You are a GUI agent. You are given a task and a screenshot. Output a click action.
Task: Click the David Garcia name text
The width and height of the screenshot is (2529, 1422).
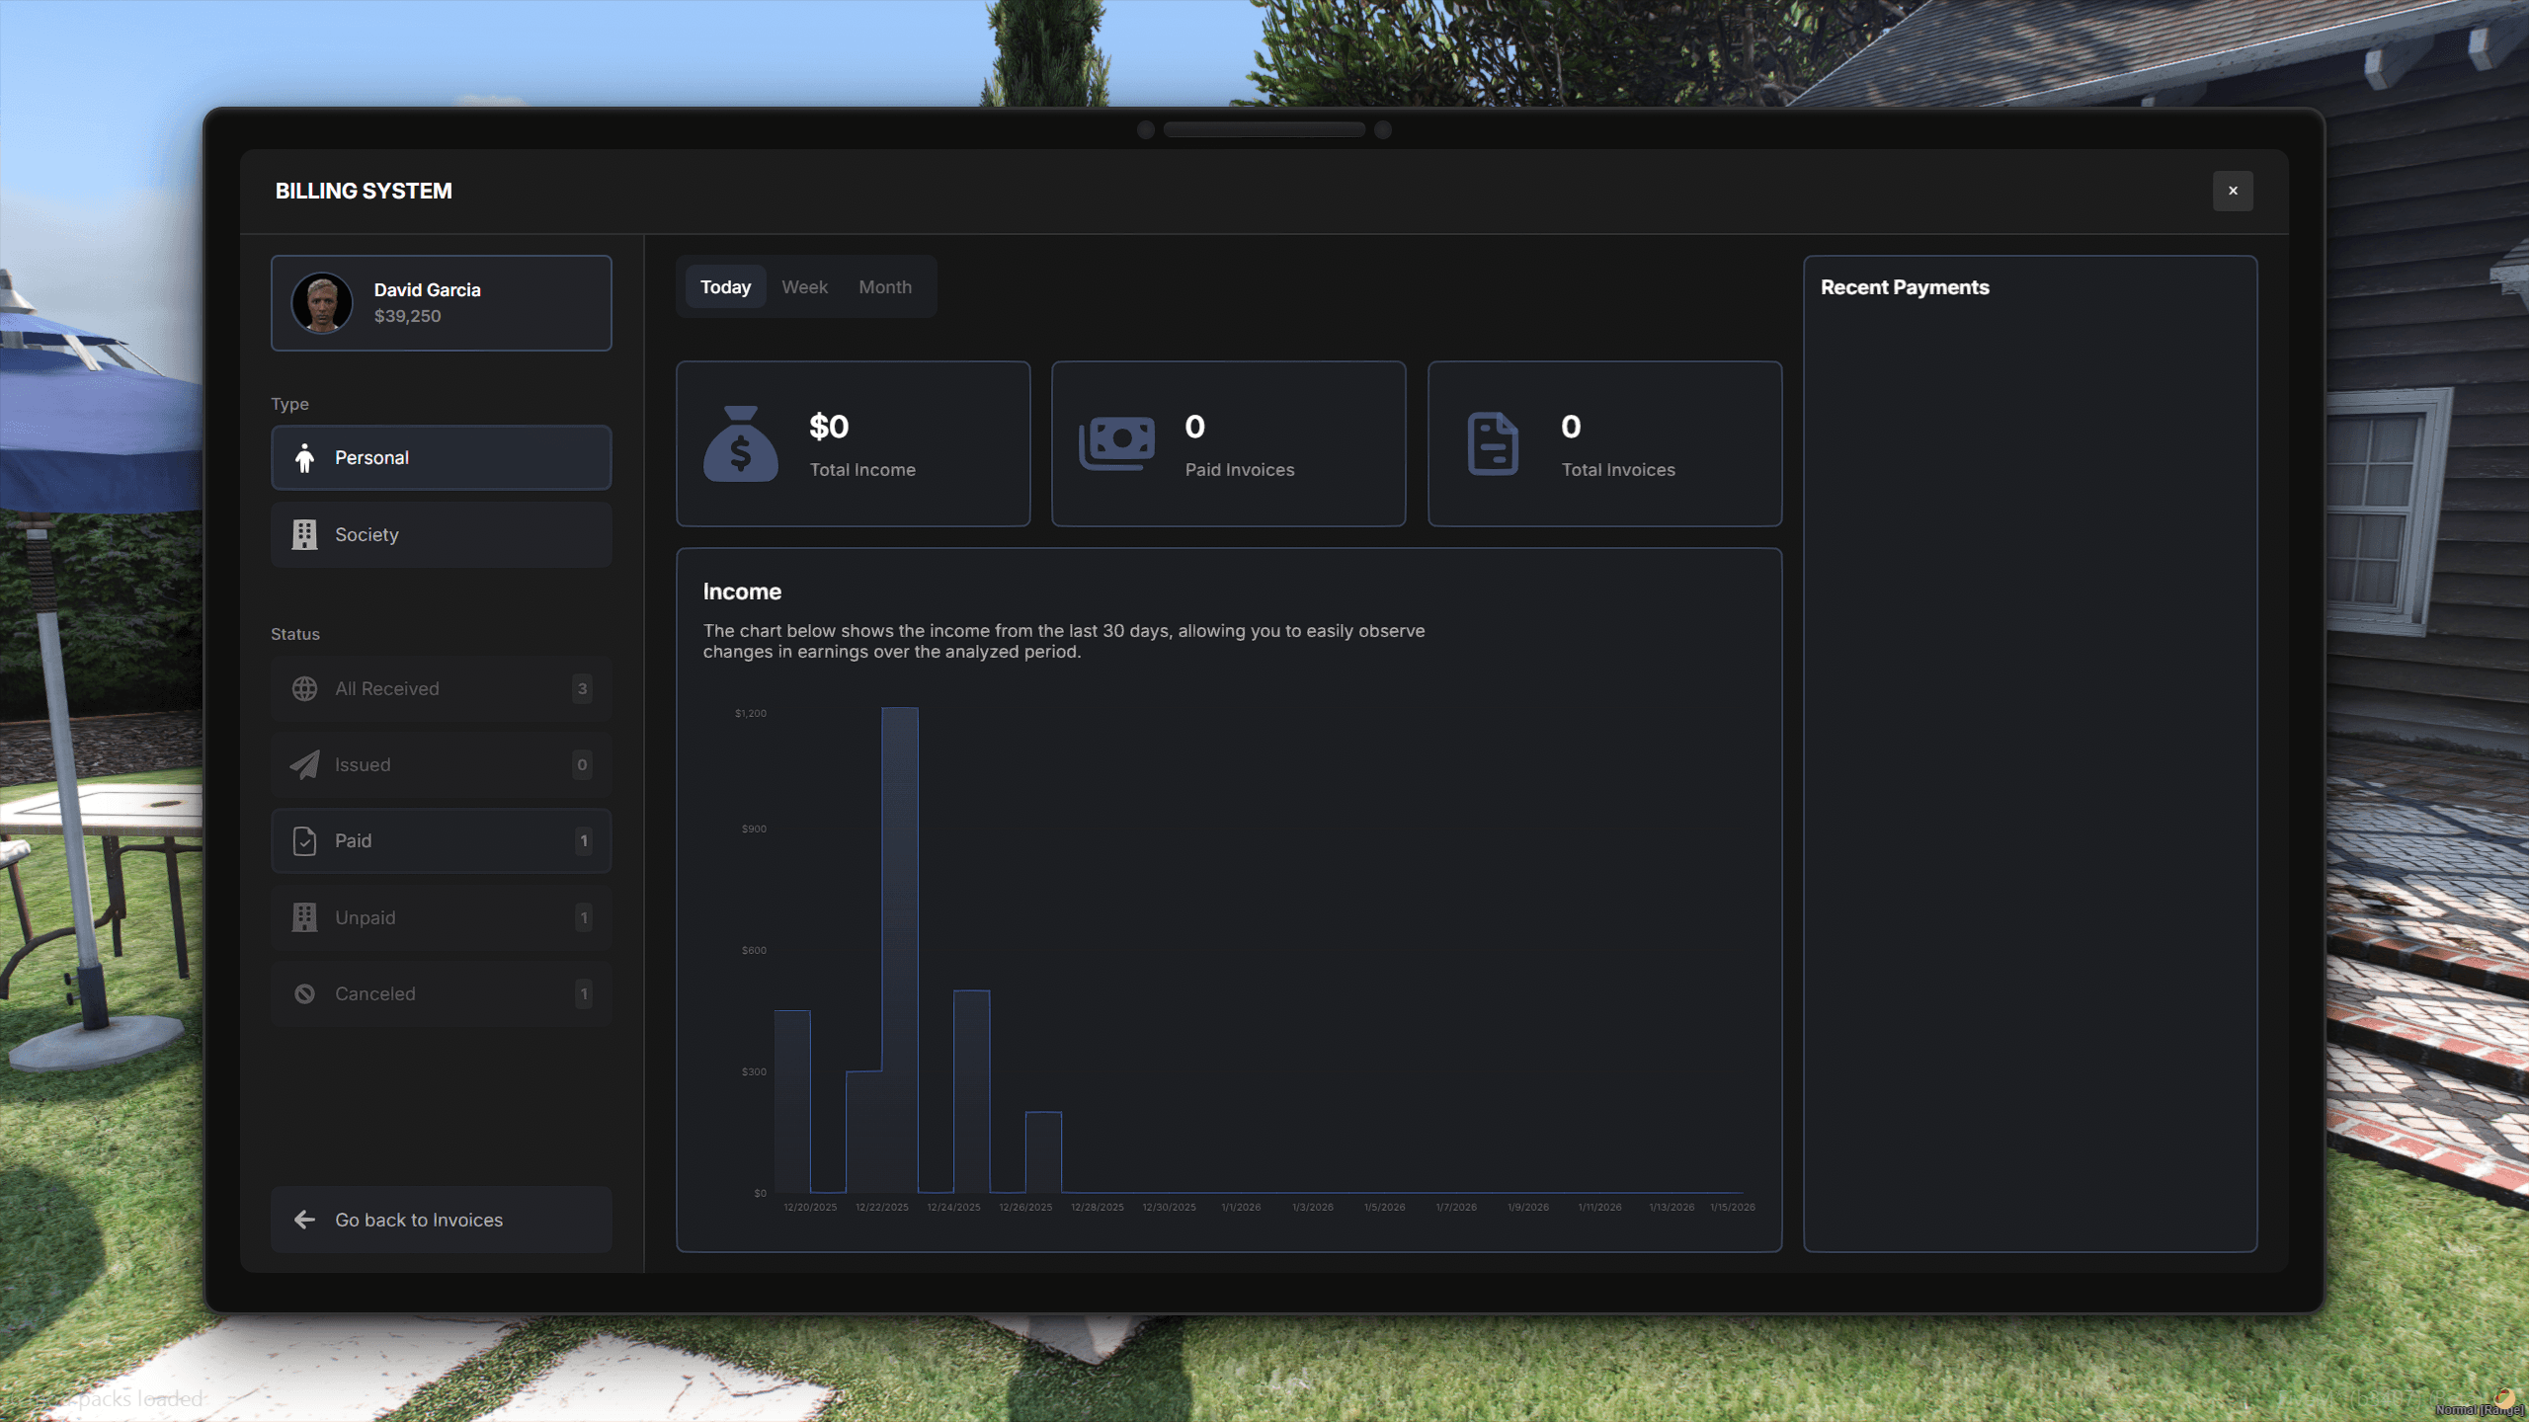click(427, 289)
